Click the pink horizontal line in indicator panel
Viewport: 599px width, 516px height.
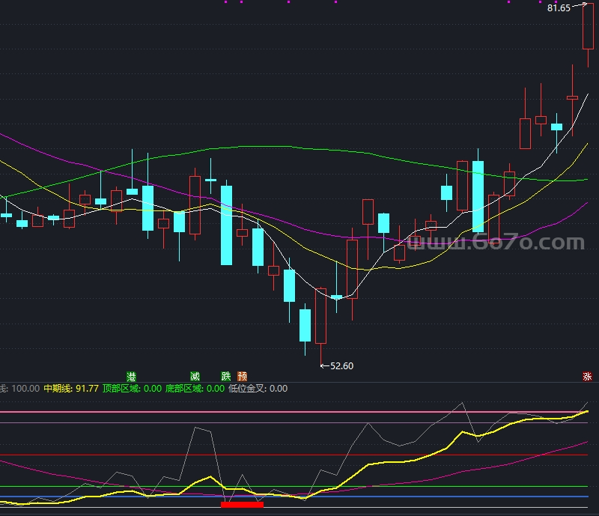pos(294,412)
